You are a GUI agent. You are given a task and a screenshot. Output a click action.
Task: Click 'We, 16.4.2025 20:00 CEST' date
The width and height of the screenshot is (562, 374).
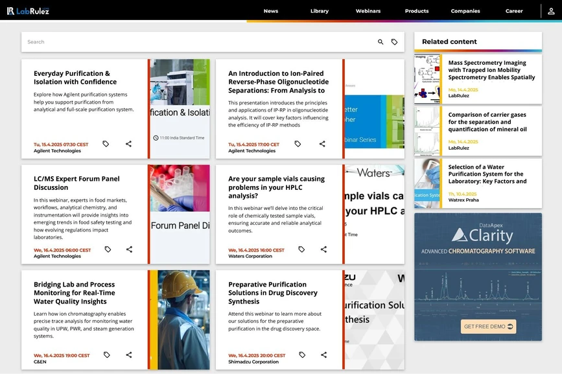pos(257,355)
